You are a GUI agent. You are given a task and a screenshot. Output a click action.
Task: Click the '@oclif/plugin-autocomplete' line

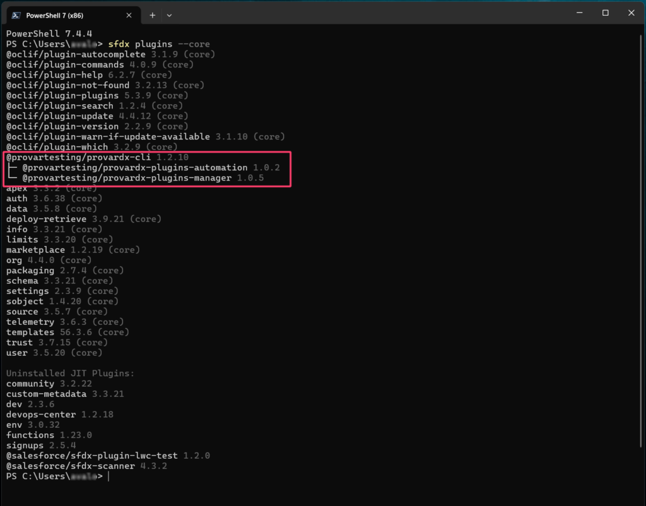tap(110, 54)
